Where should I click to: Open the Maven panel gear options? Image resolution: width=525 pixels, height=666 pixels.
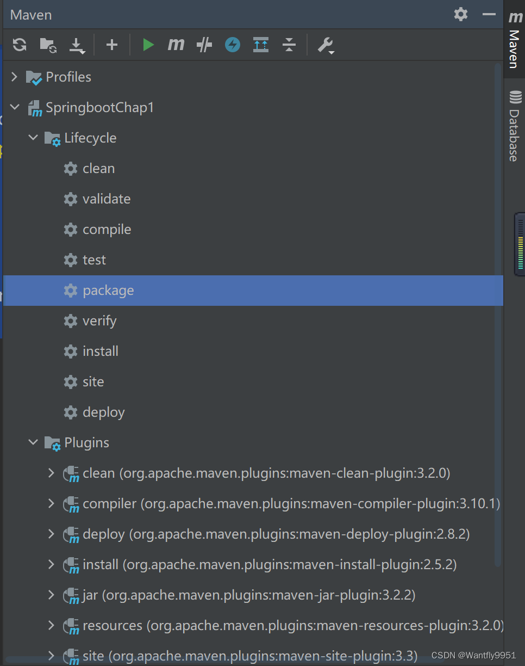click(x=461, y=14)
